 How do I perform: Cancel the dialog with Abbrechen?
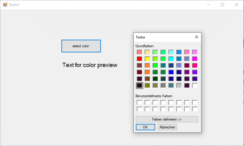point(167,127)
